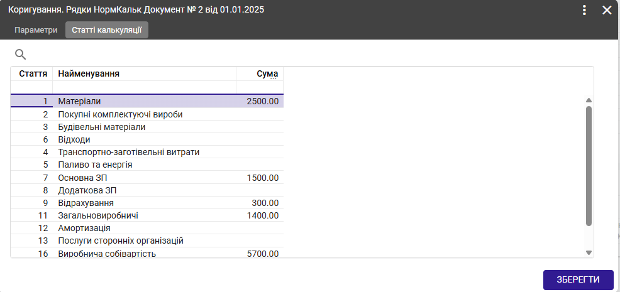
Task: Click the scrollbar down arrow
Action: [589, 252]
